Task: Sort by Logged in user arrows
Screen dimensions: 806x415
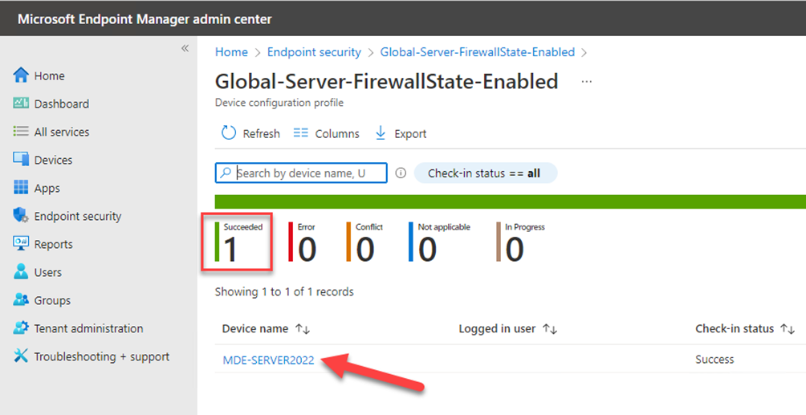Action: click(x=550, y=329)
